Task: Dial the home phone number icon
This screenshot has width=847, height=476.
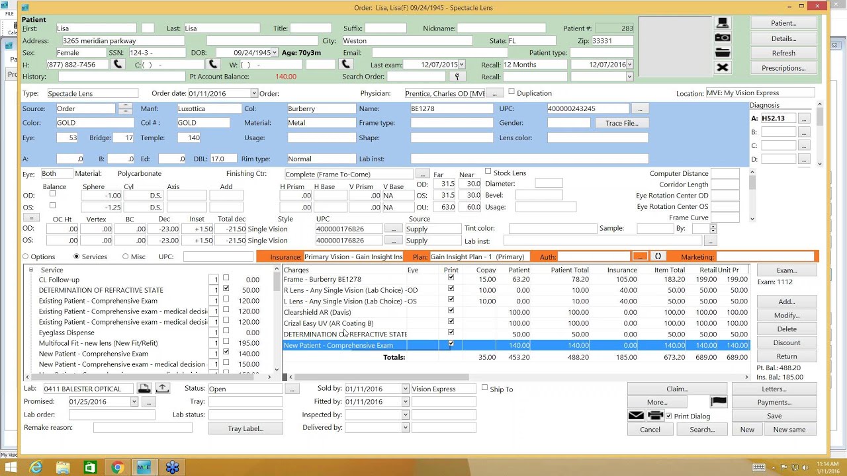Action: (118, 64)
